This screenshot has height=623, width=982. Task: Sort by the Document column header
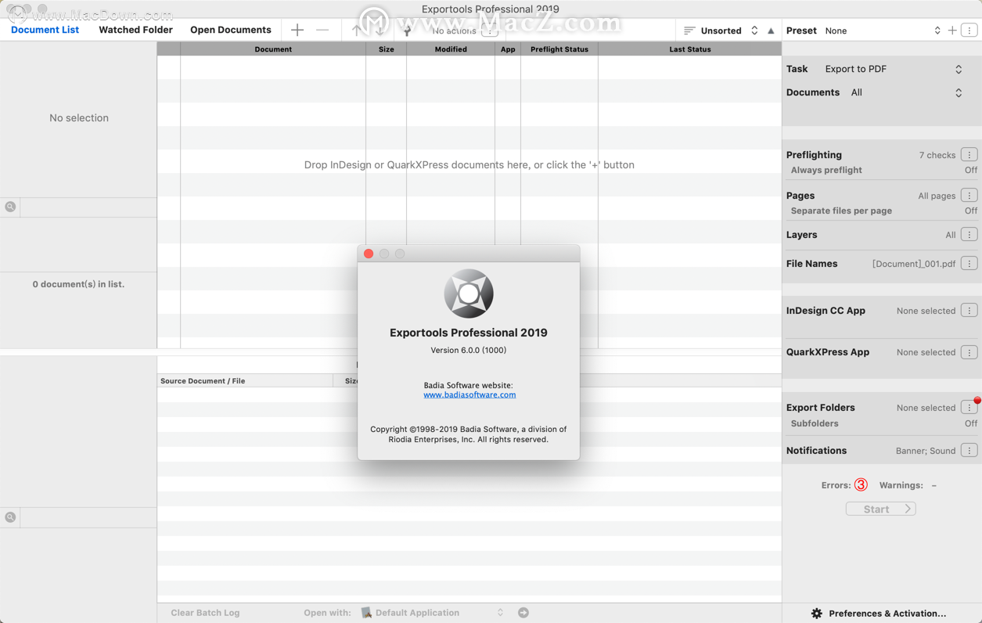273,49
